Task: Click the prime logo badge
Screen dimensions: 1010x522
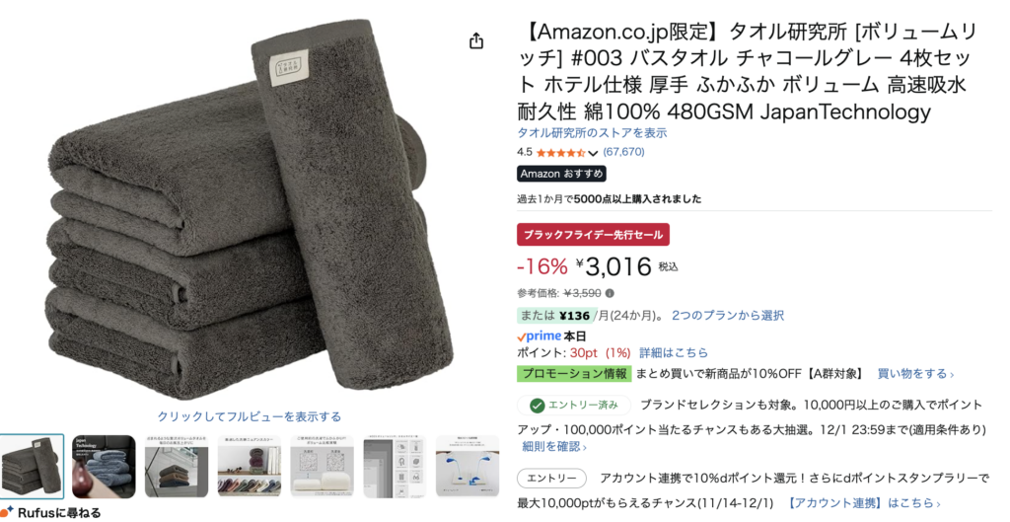Action: coord(540,336)
